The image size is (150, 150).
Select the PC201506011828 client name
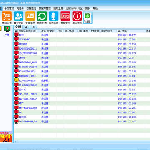click(x=27, y=72)
